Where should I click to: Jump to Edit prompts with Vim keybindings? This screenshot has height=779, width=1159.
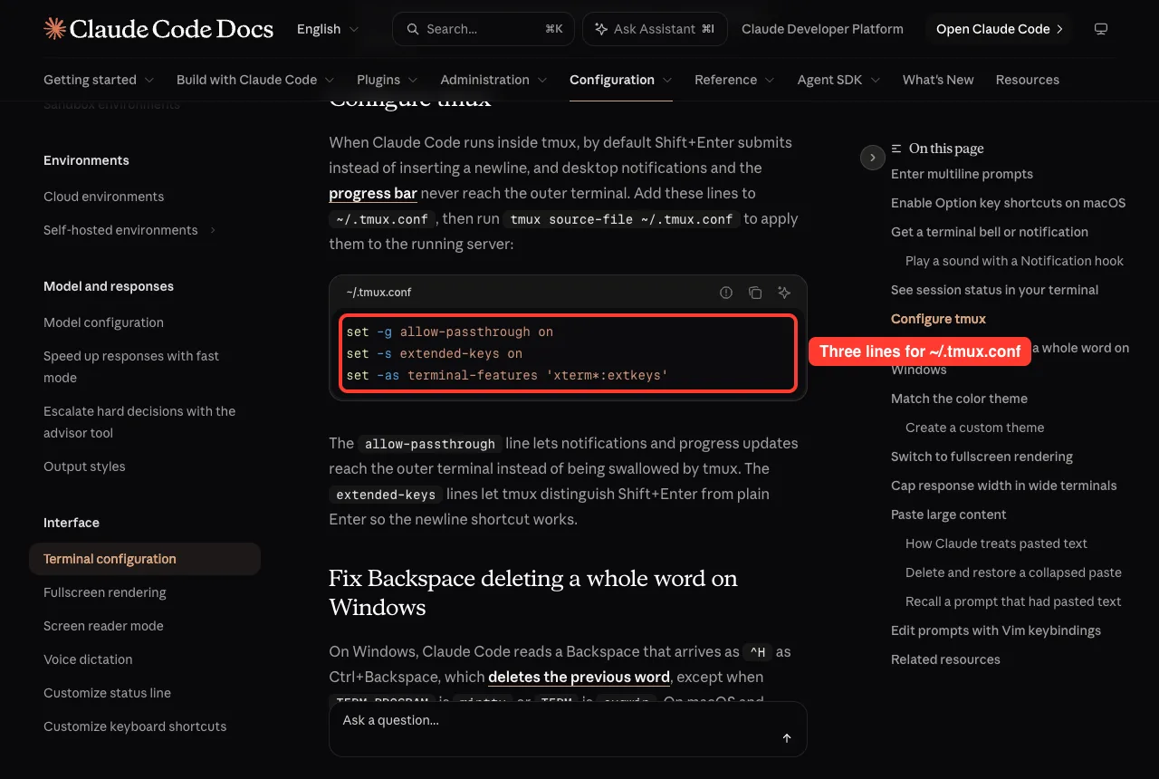(996, 630)
